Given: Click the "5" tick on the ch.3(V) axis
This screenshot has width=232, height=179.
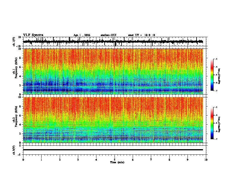Looking at the screenshot, I should click(x=20, y=146).
